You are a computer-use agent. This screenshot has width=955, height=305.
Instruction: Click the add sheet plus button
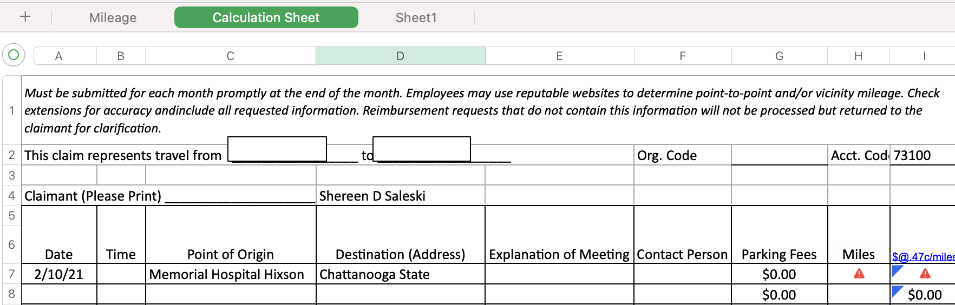(x=25, y=17)
